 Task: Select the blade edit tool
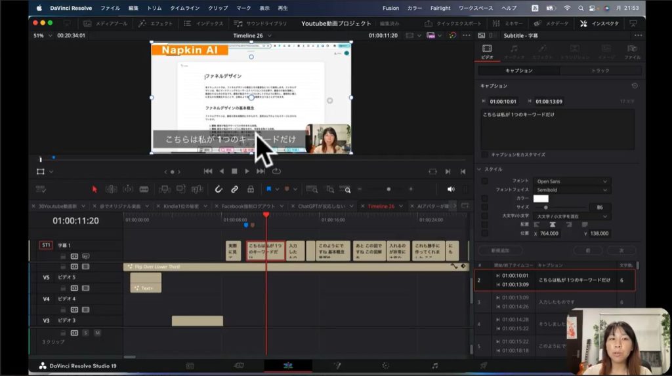144,189
